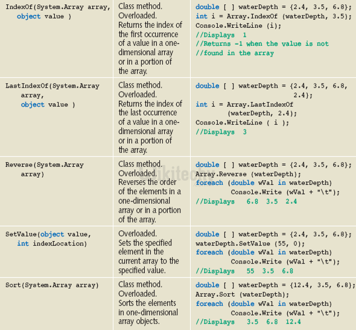
Task: Click the comment '//found in the array'
Action: pyautogui.click(x=235, y=53)
